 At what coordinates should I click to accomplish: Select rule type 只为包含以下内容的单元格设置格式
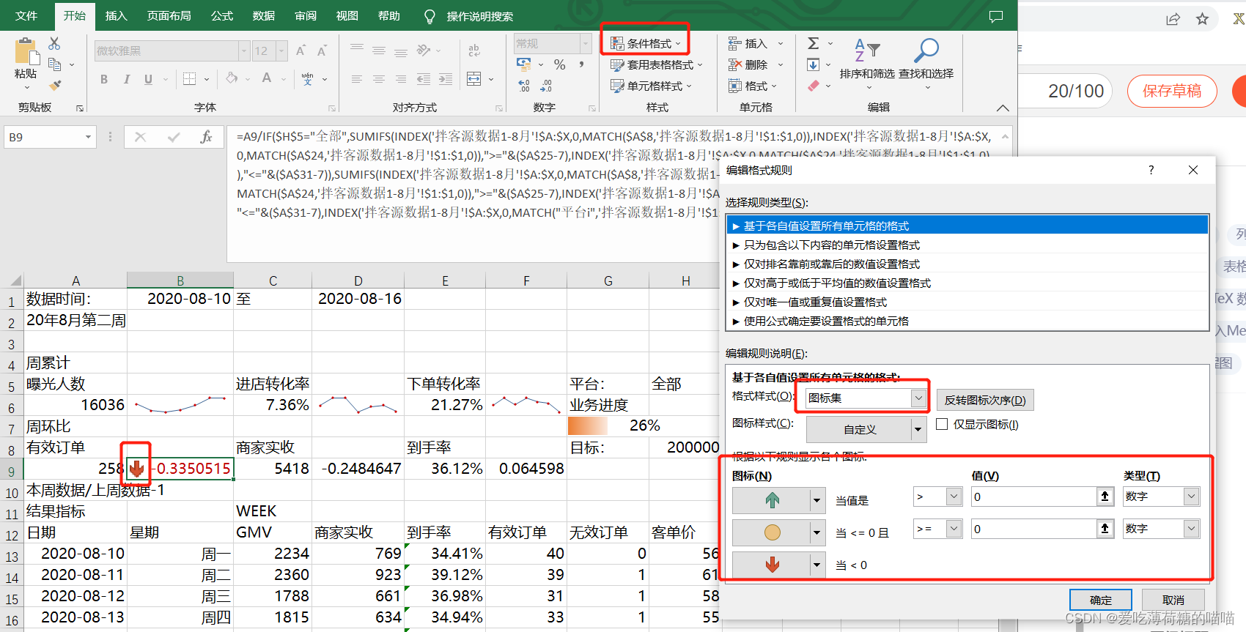967,245
